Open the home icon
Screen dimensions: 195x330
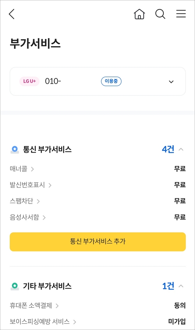pyautogui.click(x=140, y=14)
